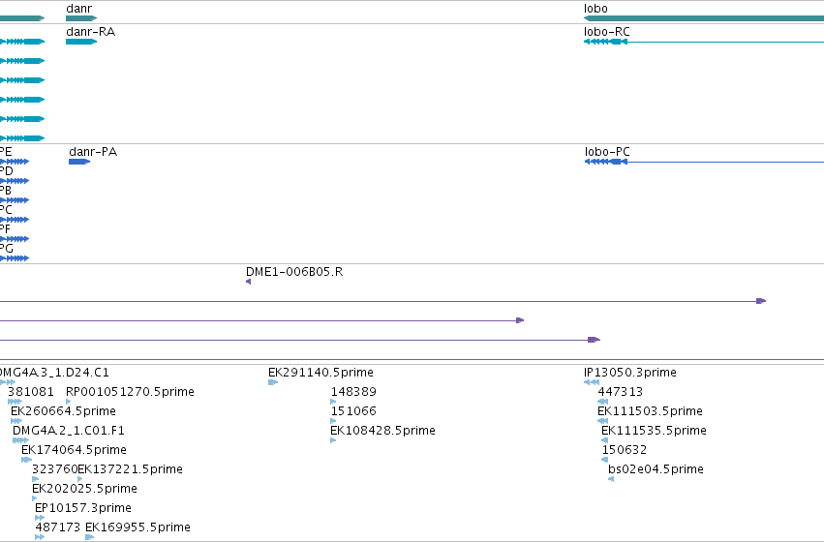Click the EK108428.5prime arrow glyph
The width and height of the screenshot is (824, 542).
coord(333,440)
